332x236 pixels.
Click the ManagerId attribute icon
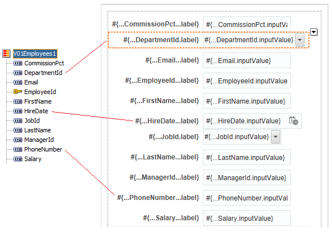pos(18,140)
